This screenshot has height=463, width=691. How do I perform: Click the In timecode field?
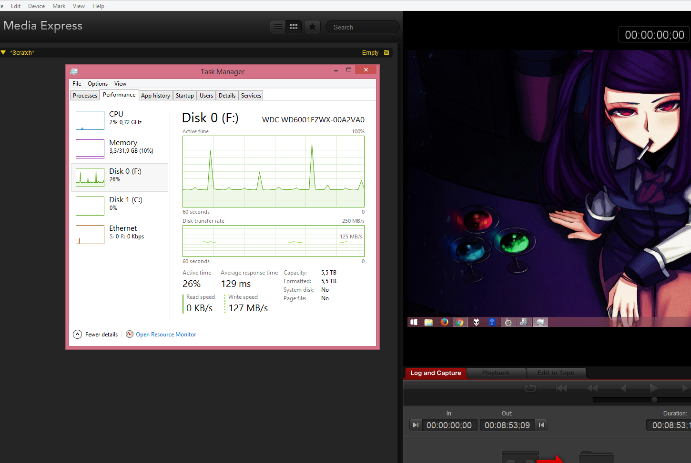(x=449, y=425)
